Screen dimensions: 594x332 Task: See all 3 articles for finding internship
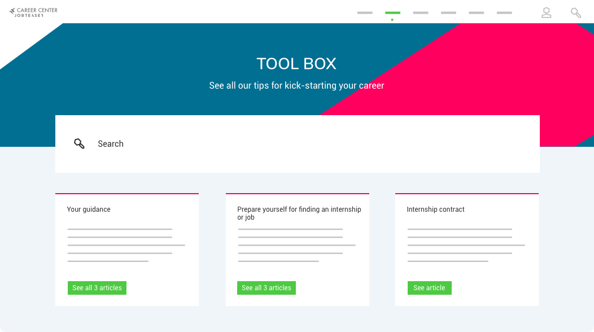pyautogui.click(x=267, y=288)
